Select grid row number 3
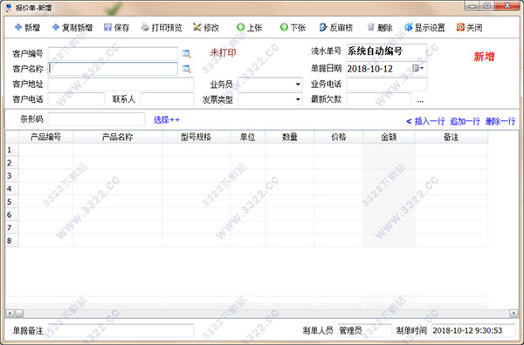This screenshot has height=345, width=524. click(12, 176)
